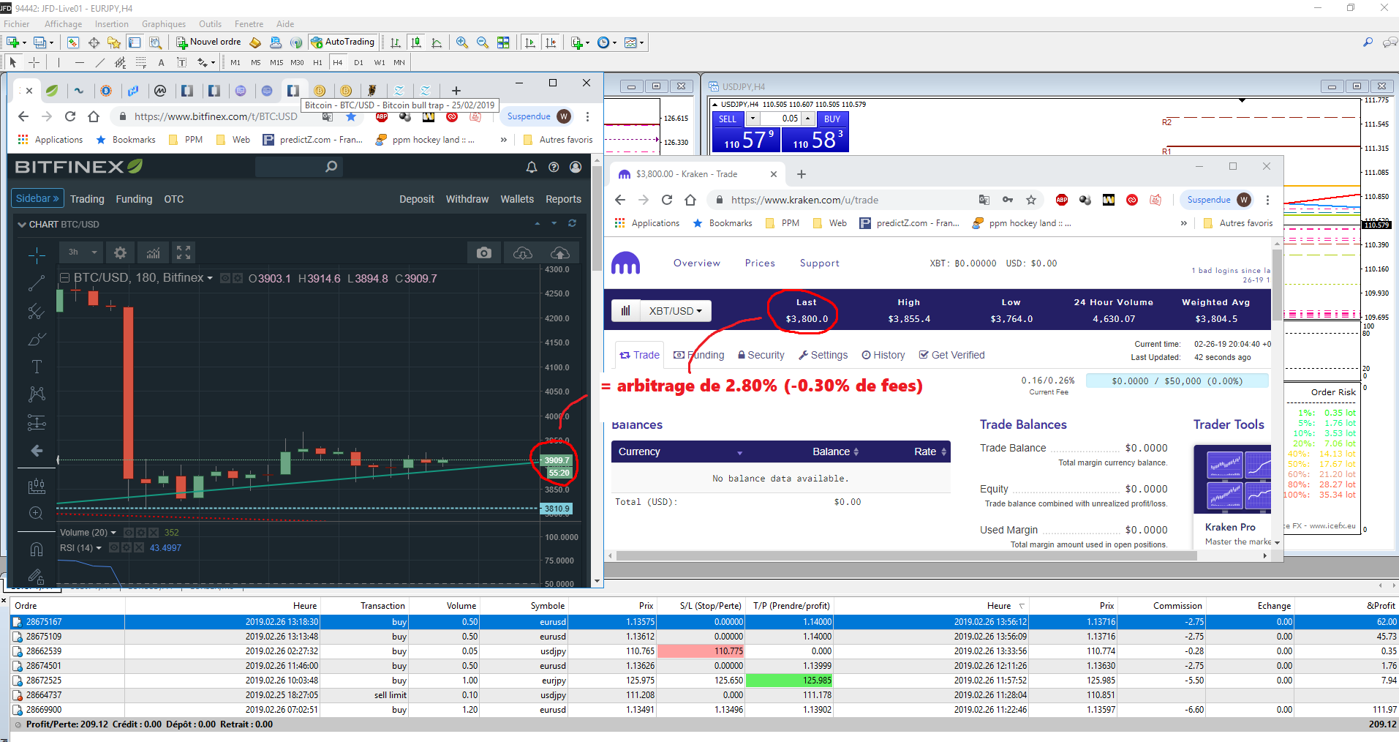The width and height of the screenshot is (1399, 742).
Task: Open the Bitfinex 3h interval dropdown
Action: pos(82,252)
